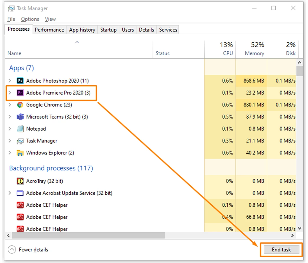The image size is (308, 263).
Task: Click the Task Manager row icon
Action: coord(20,141)
